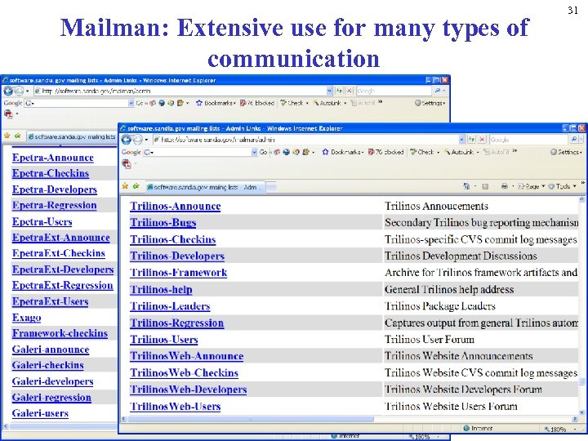Image resolution: width=588 pixels, height=441 pixels.
Task: Open the Trilinos-Leaders list link
Action: (x=170, y=306)
